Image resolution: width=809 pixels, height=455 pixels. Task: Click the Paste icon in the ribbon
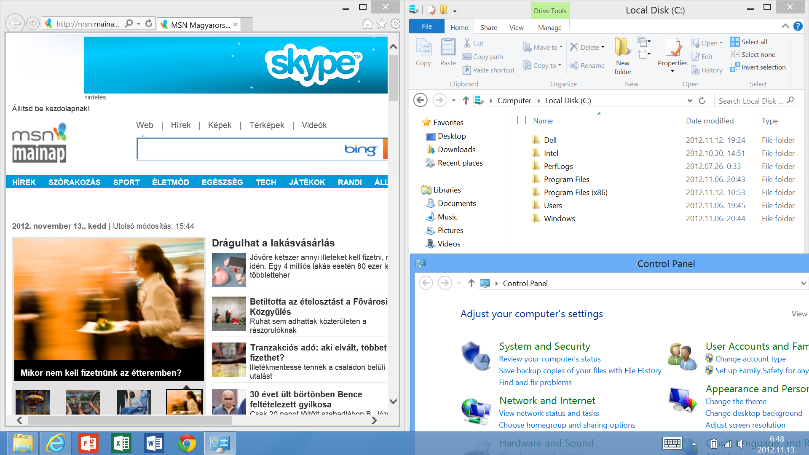[x=448, y=52]
